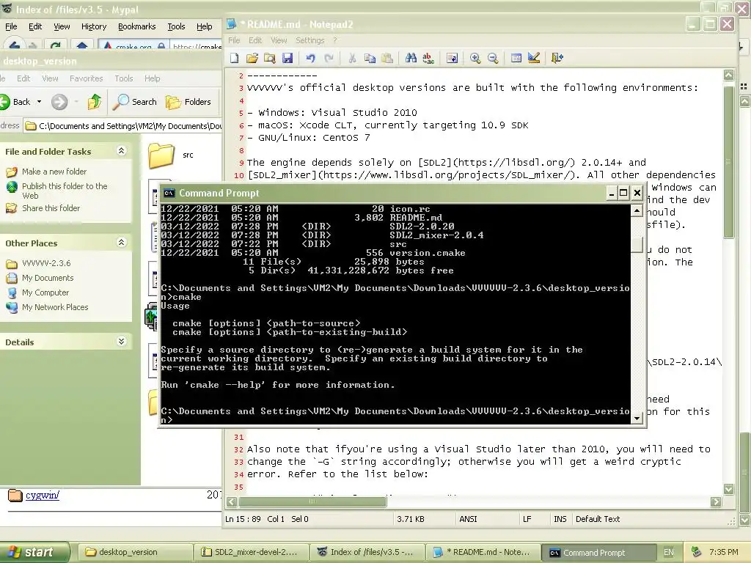This screenshot has width=751, height=563.
Task: Open the Settings menu in Notepad2
Action: (309, 40)
